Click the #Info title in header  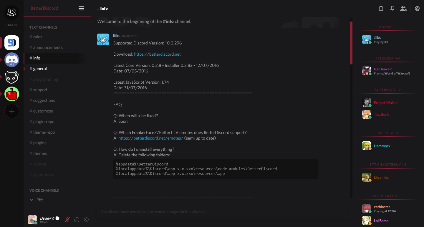pos(102,9)
